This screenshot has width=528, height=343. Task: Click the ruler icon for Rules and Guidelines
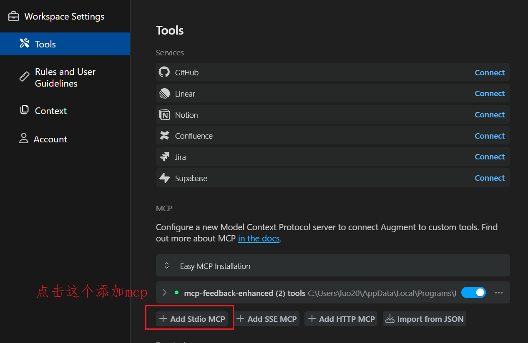tap(25, 77)
